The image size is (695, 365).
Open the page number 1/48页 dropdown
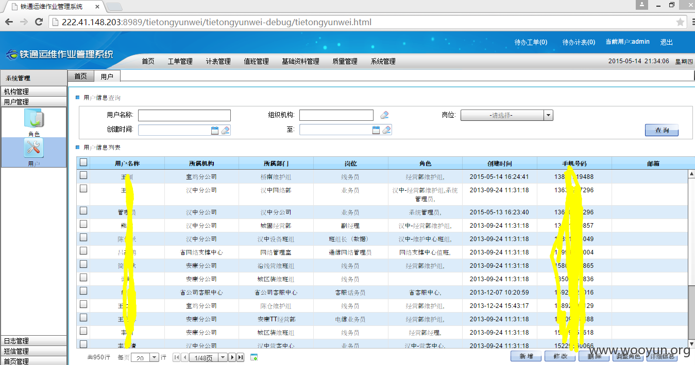[x=223, y=357]
